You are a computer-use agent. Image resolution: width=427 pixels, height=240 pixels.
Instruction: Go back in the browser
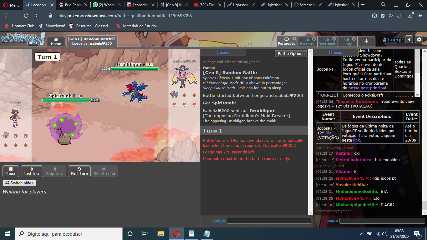6,16
